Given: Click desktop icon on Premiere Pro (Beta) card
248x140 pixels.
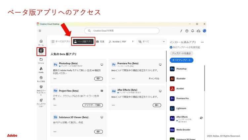Looking at the screenshot, I should [x=160, y=65].
